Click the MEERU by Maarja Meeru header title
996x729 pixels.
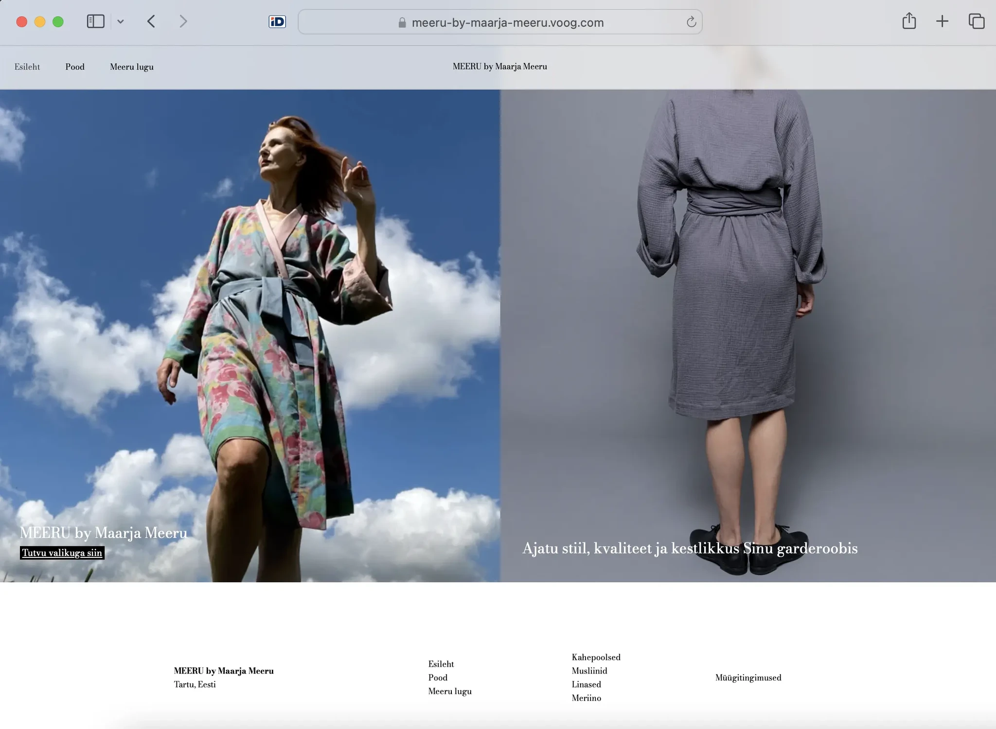(500, 67)
